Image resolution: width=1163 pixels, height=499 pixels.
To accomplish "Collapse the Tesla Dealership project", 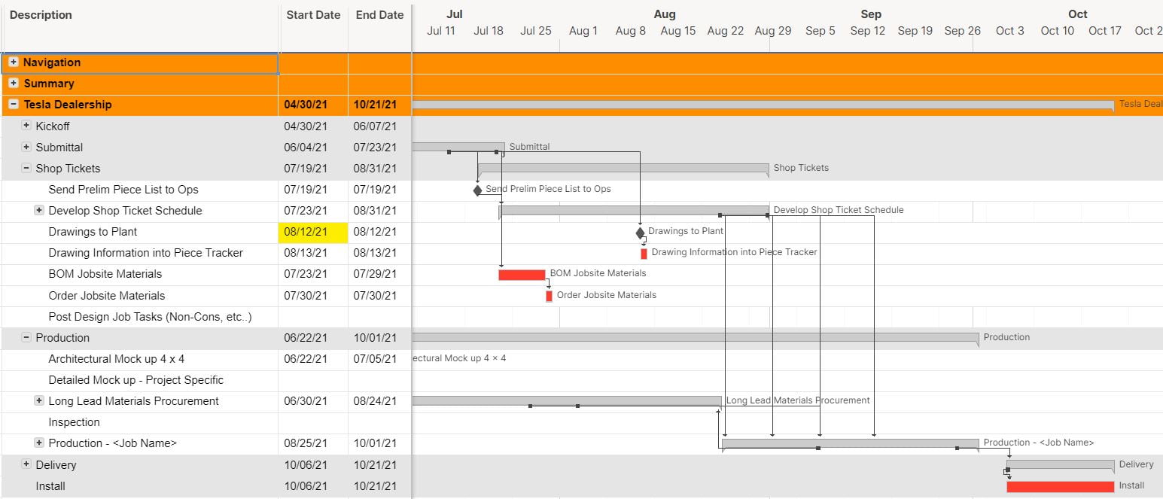I will pyautogui.click(x=14, y=105).
